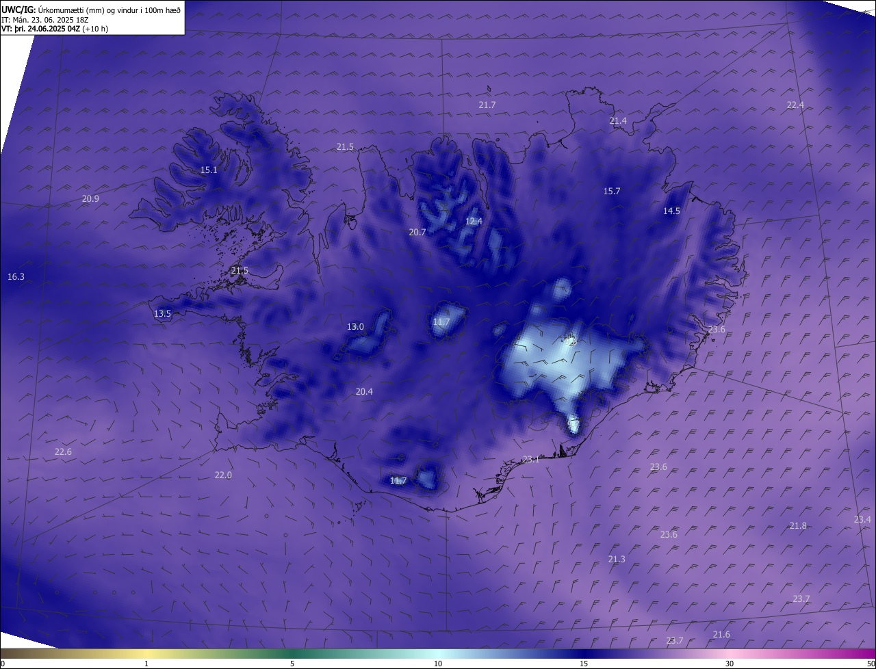Click the 22.0 value on the map
This screenshot has width=876, height=669.
pos(223,475)
